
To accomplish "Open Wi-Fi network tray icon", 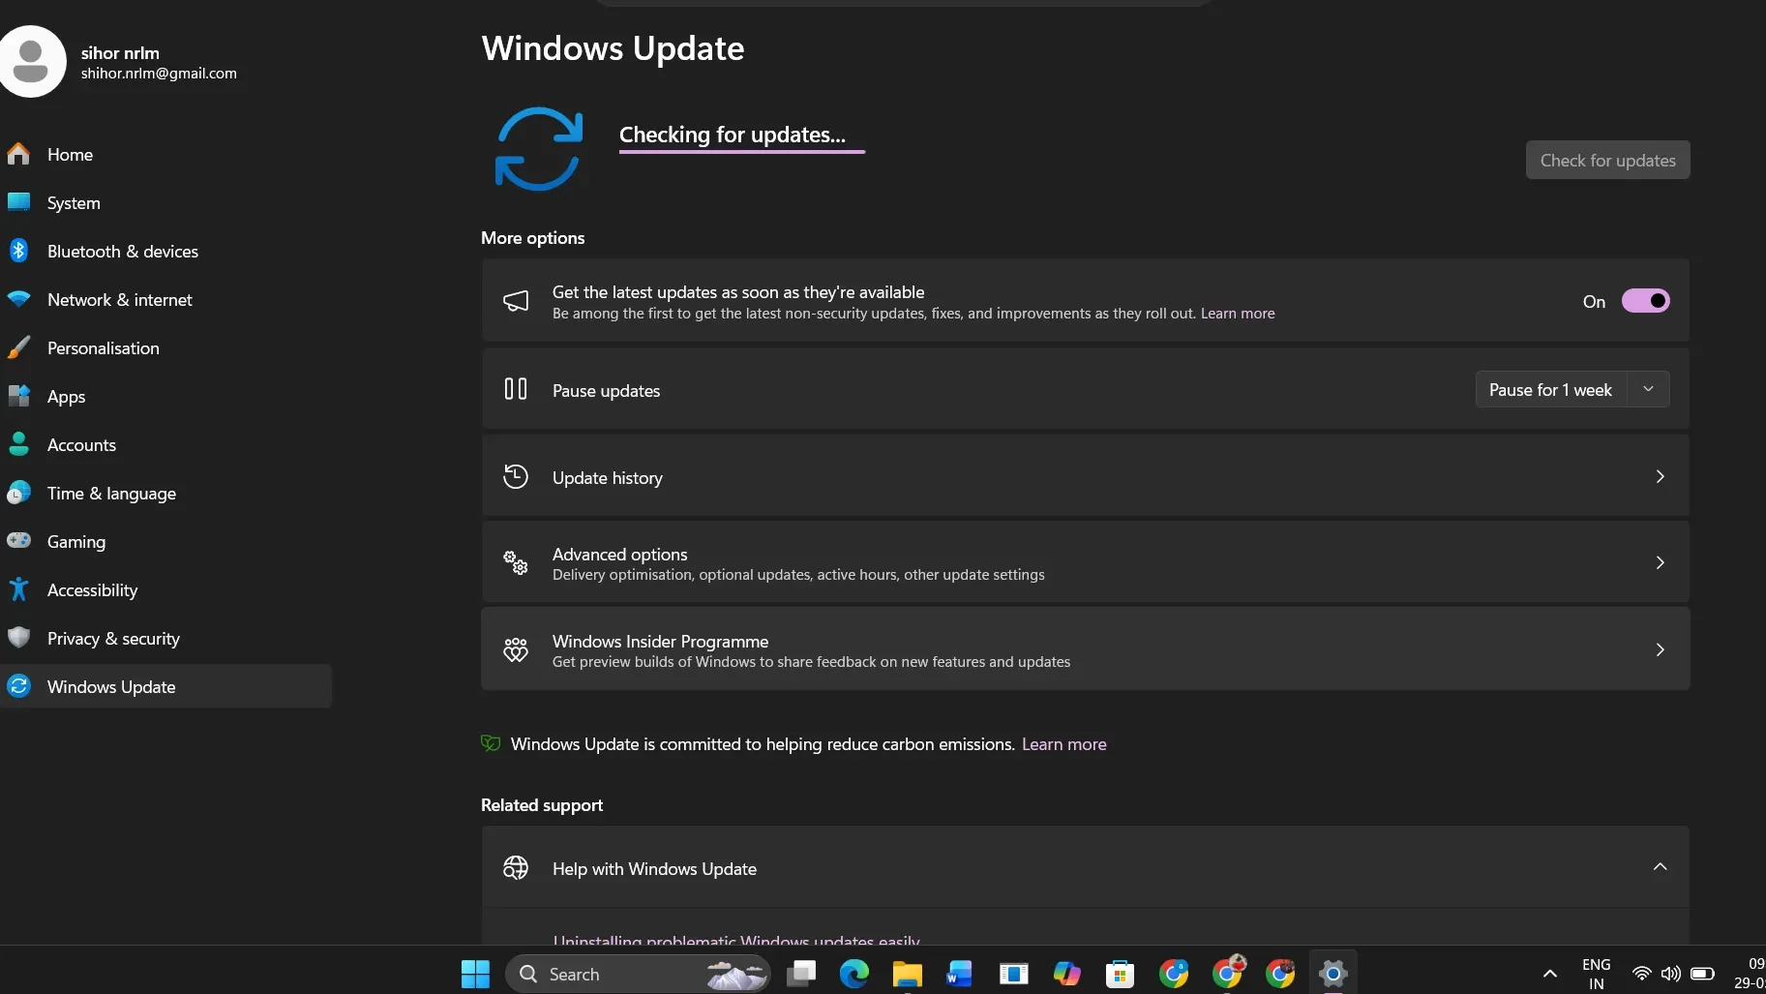I will (1641, 974).
